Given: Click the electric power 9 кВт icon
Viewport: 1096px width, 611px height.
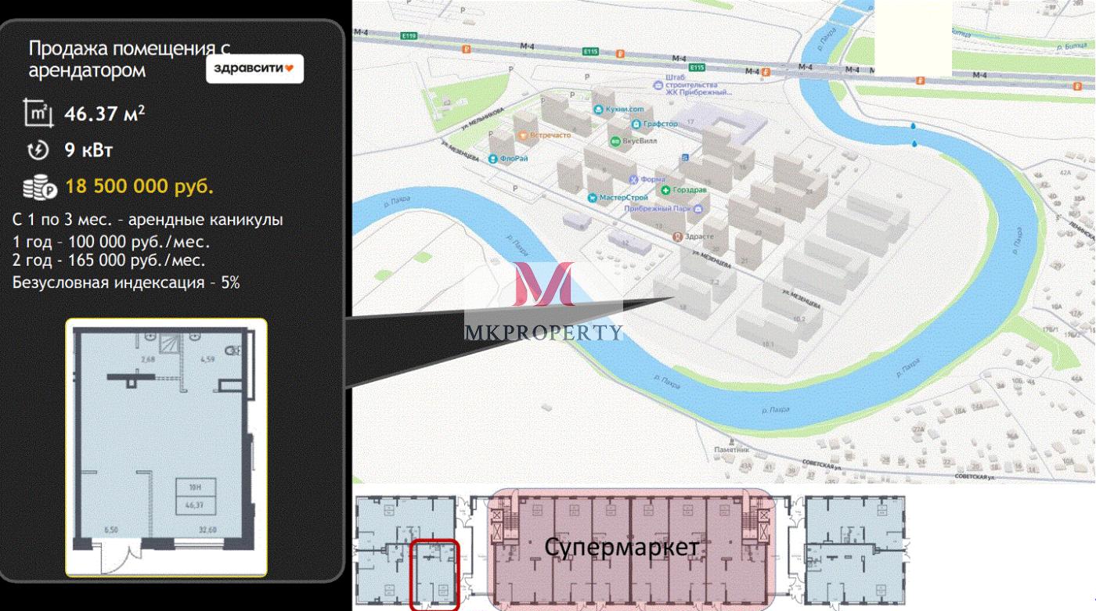Looking at the screenshot, I should pos(38,150).
